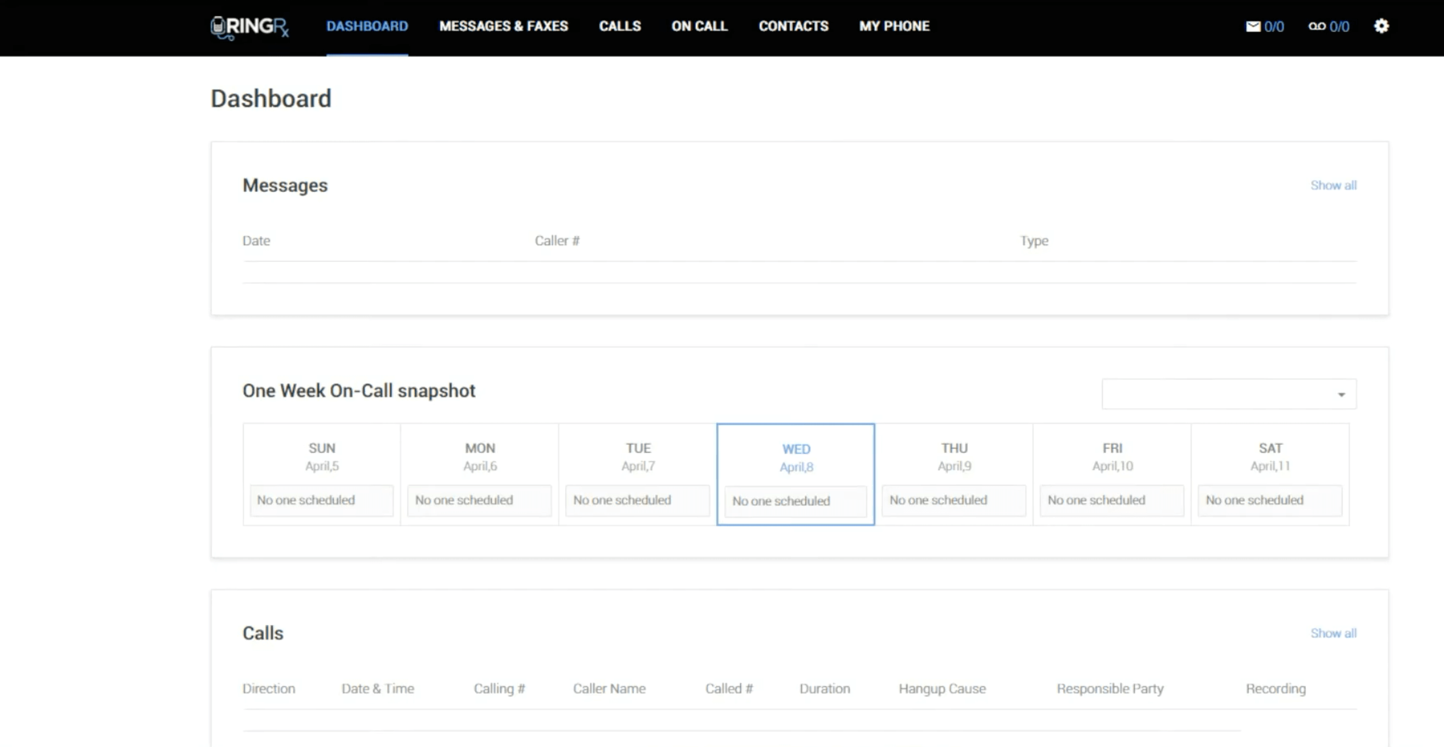Open the settings gear icon

[x=1381, y=26]
